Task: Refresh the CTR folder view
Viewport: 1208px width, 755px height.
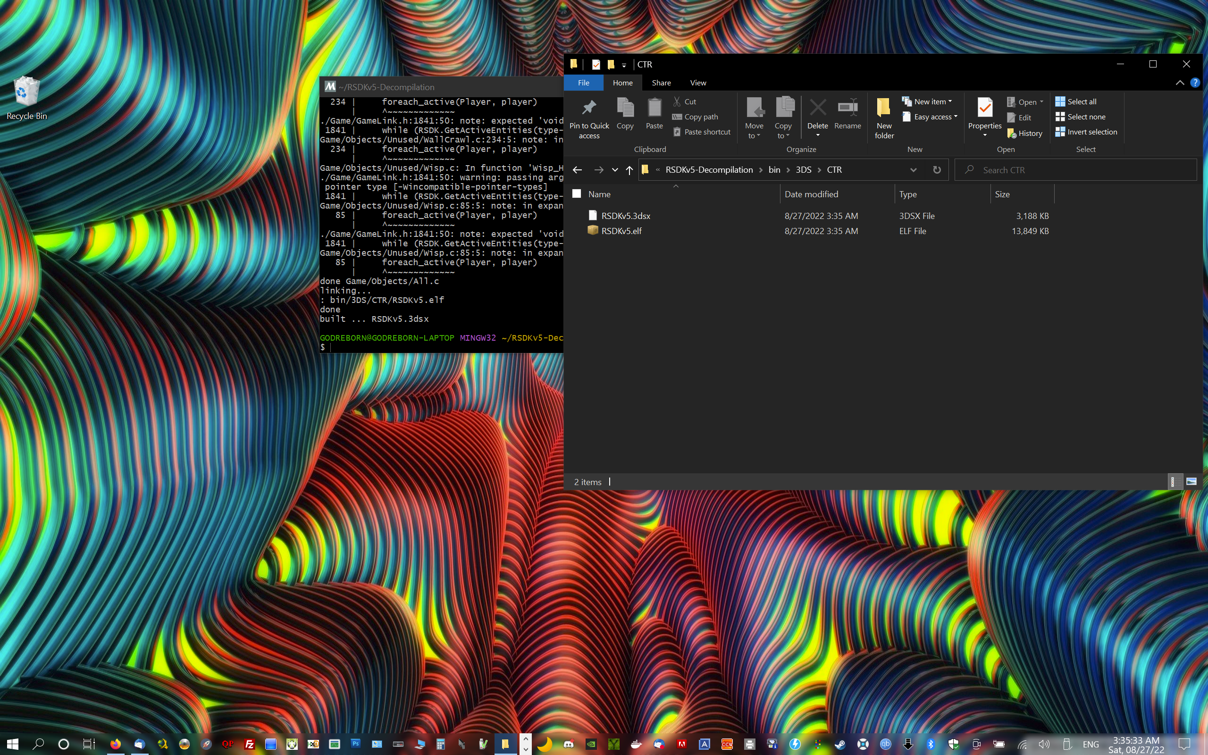Action: click(x=937, y=170)
